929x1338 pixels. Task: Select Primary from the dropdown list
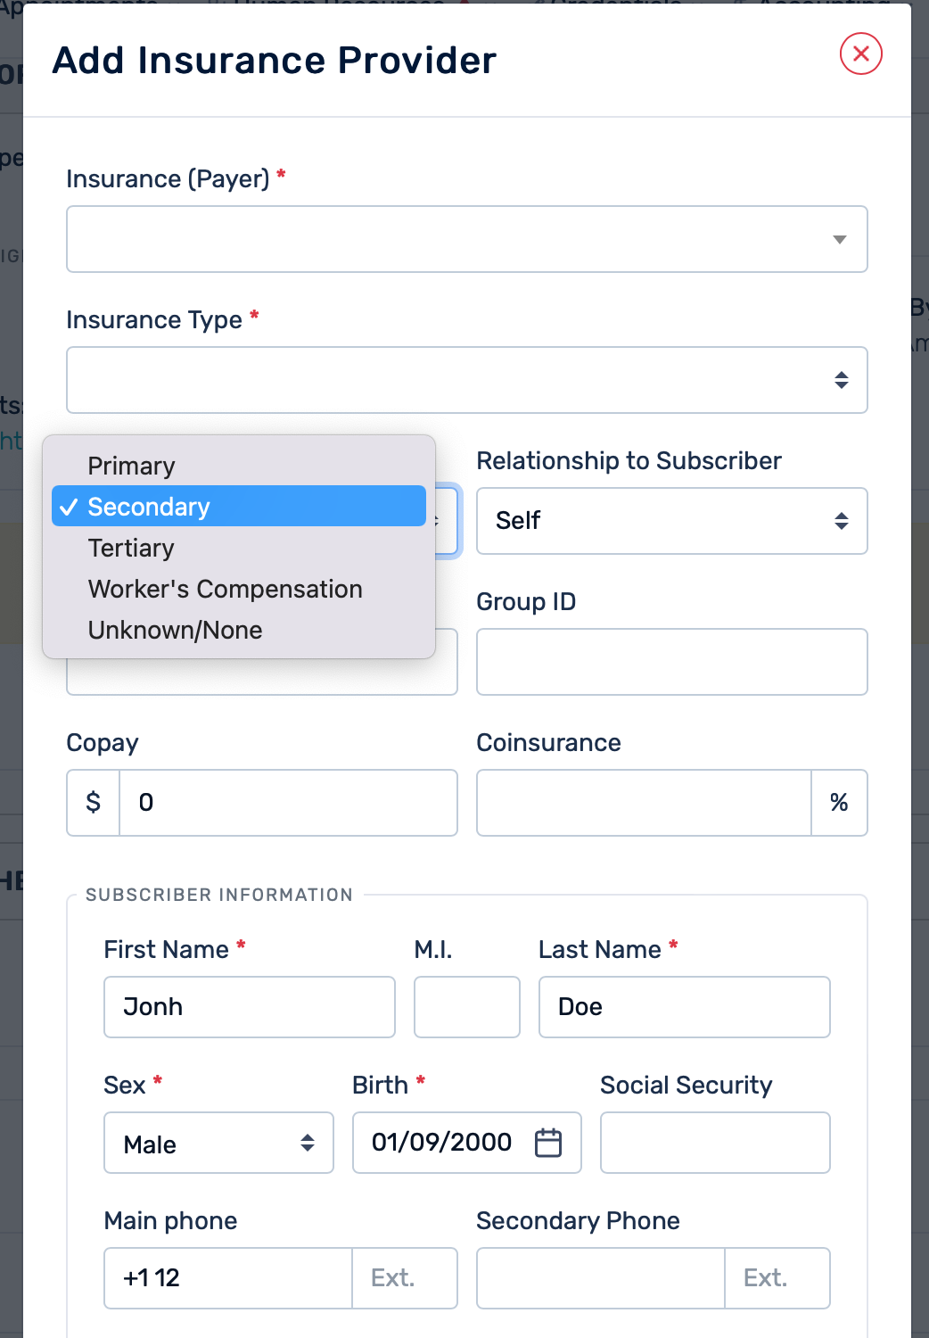(131, 466)
